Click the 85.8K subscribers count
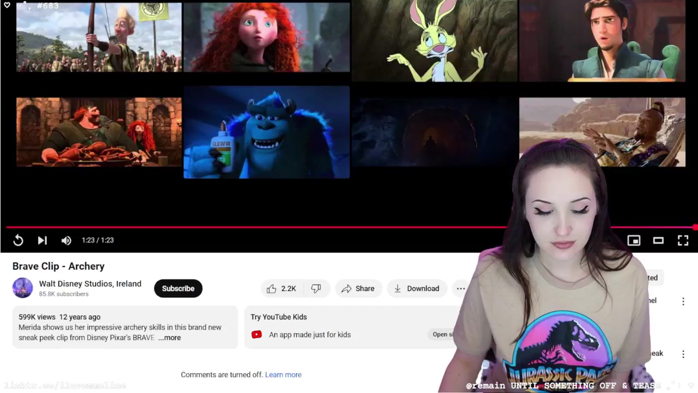The width and height of the screenshot is (698, 393). pos(64,294)
